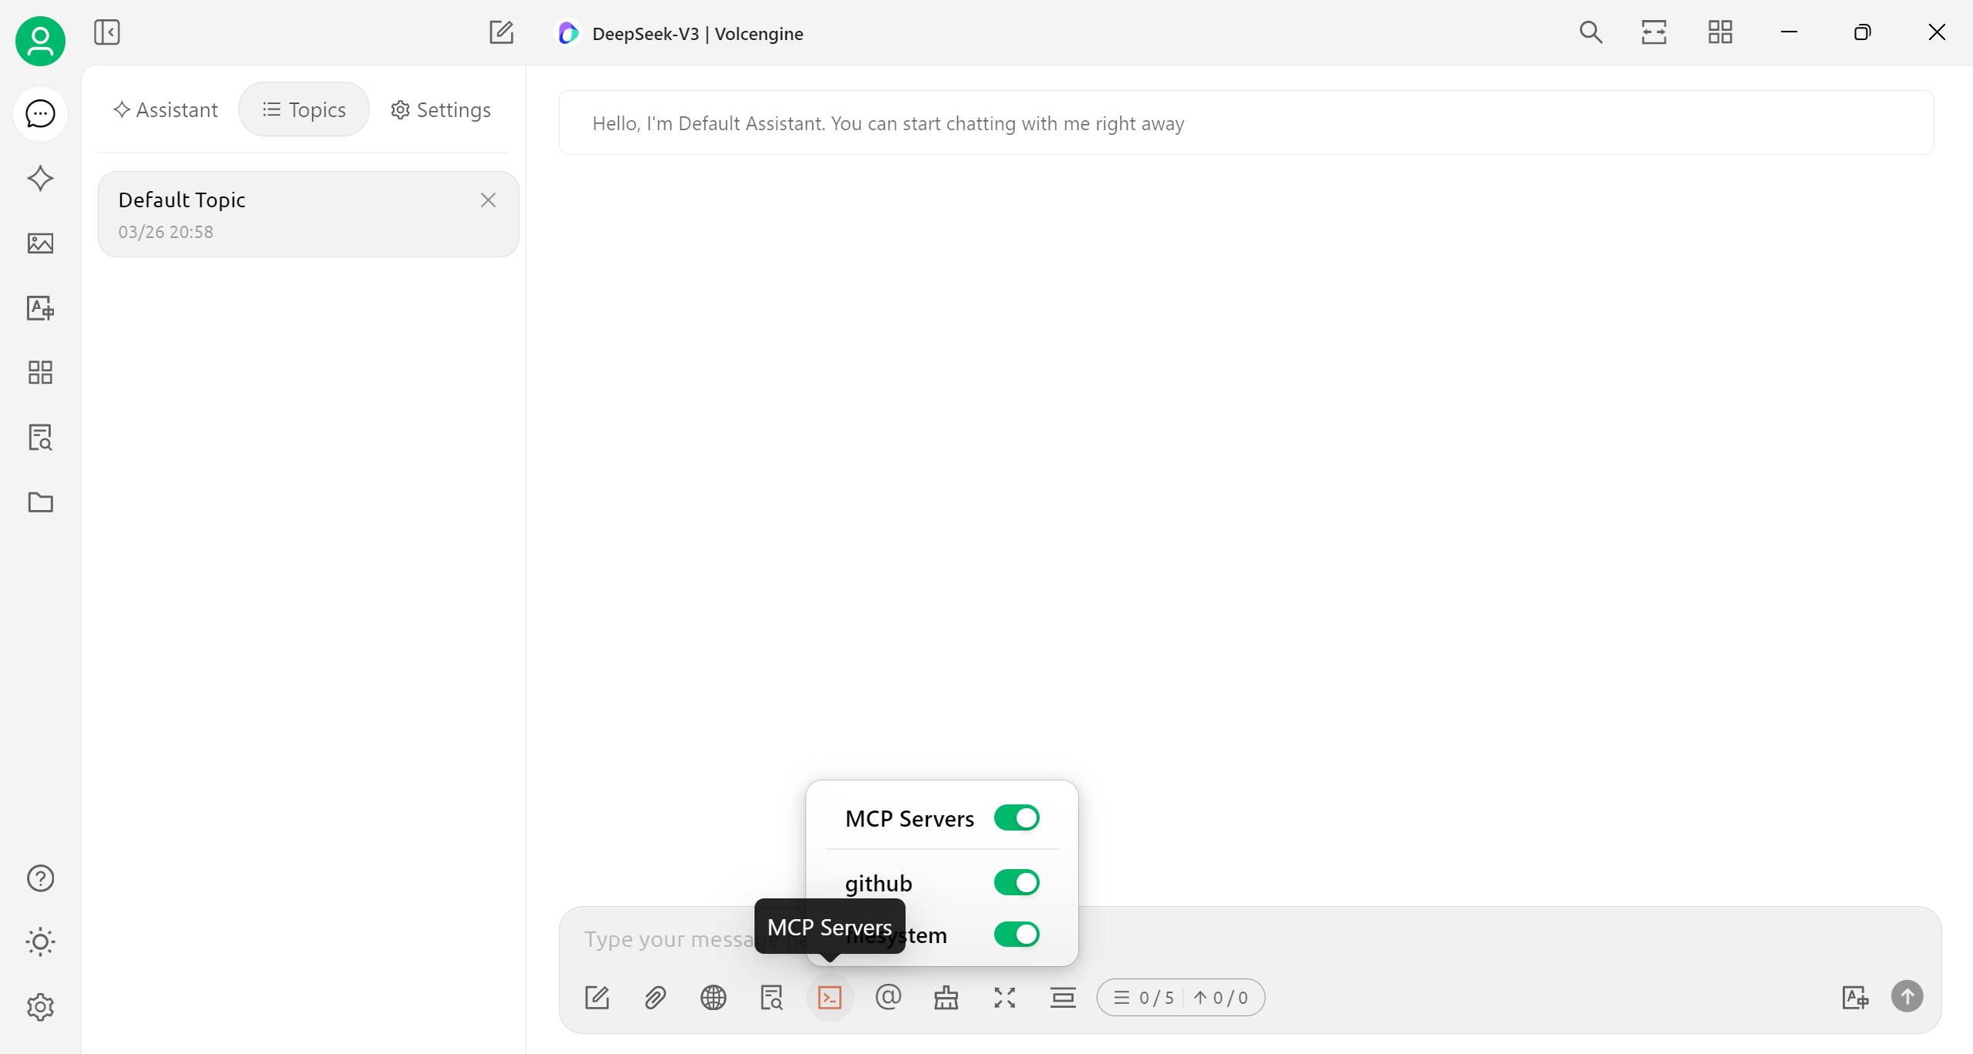Open the DeepSeek-V3 model selector

(681, 33)
